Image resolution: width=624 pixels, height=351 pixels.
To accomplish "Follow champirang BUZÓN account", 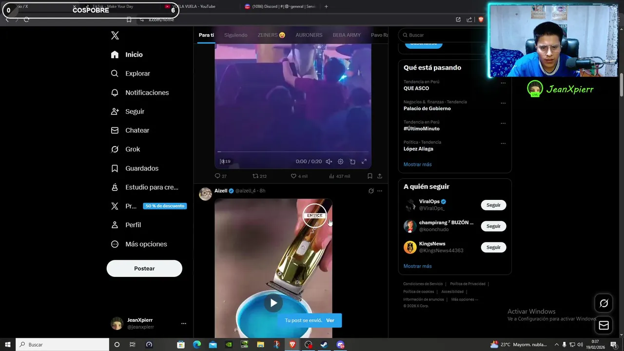I will click(493, 226).
